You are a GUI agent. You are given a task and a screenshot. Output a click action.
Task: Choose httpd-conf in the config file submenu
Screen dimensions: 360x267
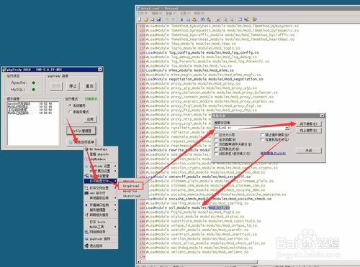(131, 186)
